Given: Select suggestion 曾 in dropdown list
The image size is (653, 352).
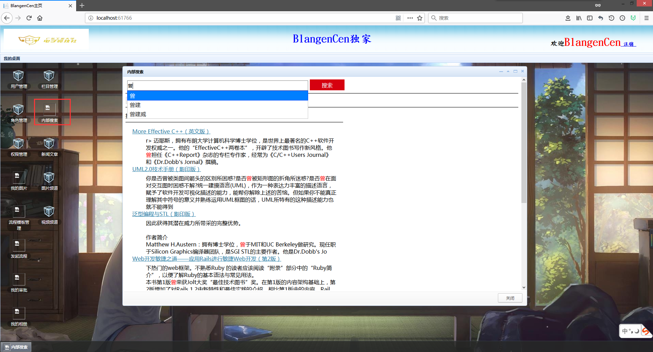Looking at the screenshot, I should click(217, 96).
